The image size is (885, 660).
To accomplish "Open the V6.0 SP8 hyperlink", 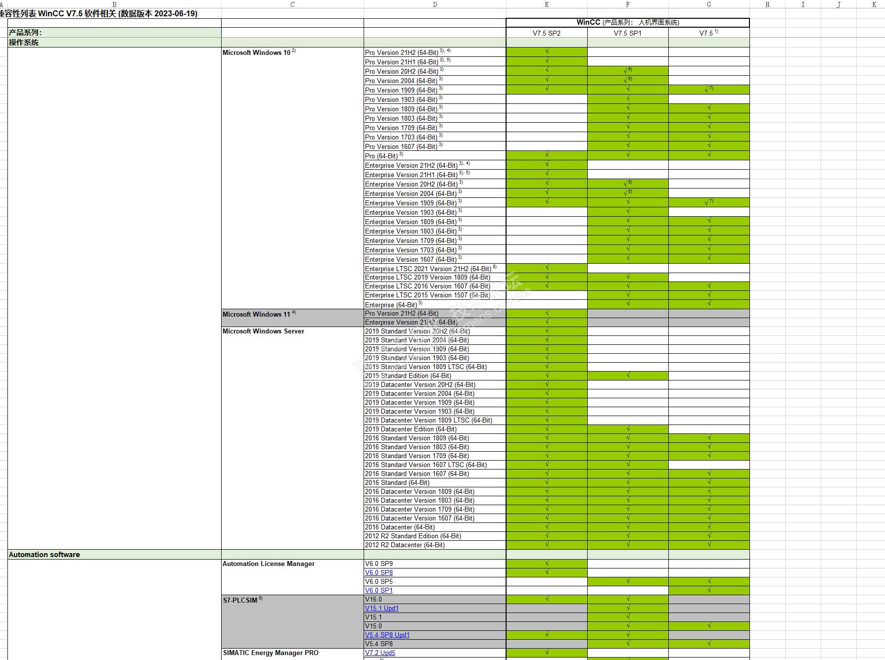I will pyautogui.click(x=379, y=572).
